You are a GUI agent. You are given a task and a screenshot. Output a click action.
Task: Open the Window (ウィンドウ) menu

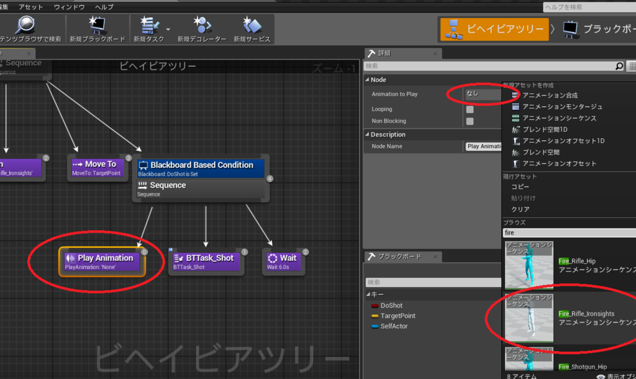(x=70, y=7)
